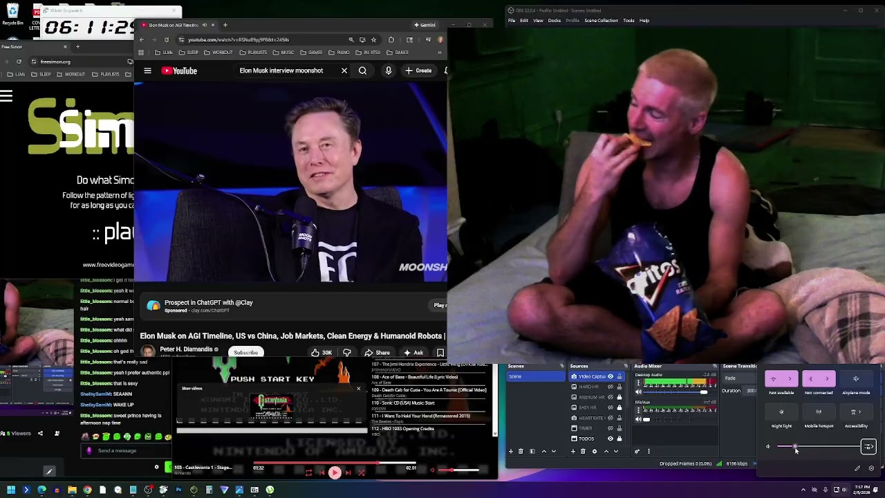This screenshot has width=885, height=498.
Task: Open the PLAYLISTS bookmark folder
Action: coord(254,53)
